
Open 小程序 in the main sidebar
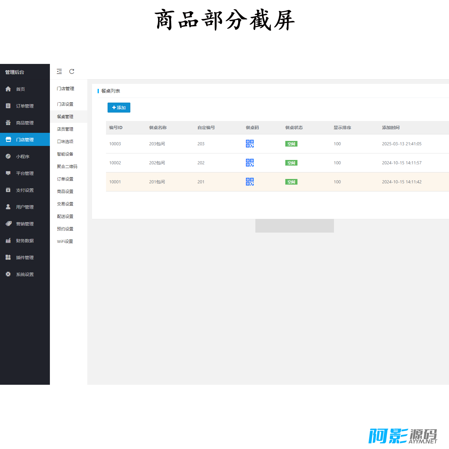point(22,157)
